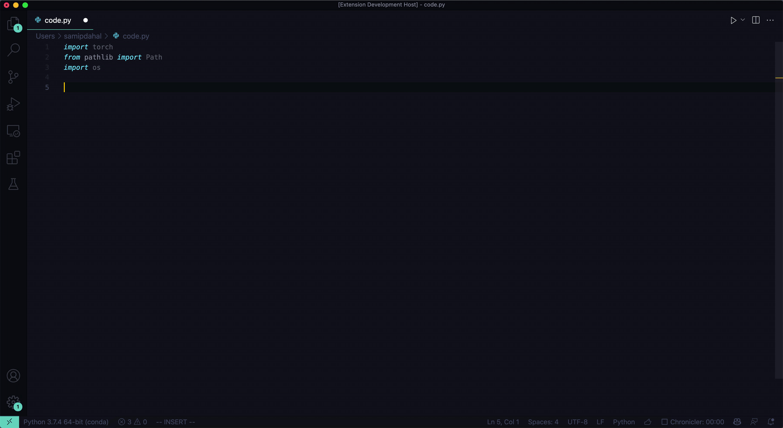Click the word pathlib on line 2
The height and width of the screenshot is (428, 783).
(x=98, y=57)
